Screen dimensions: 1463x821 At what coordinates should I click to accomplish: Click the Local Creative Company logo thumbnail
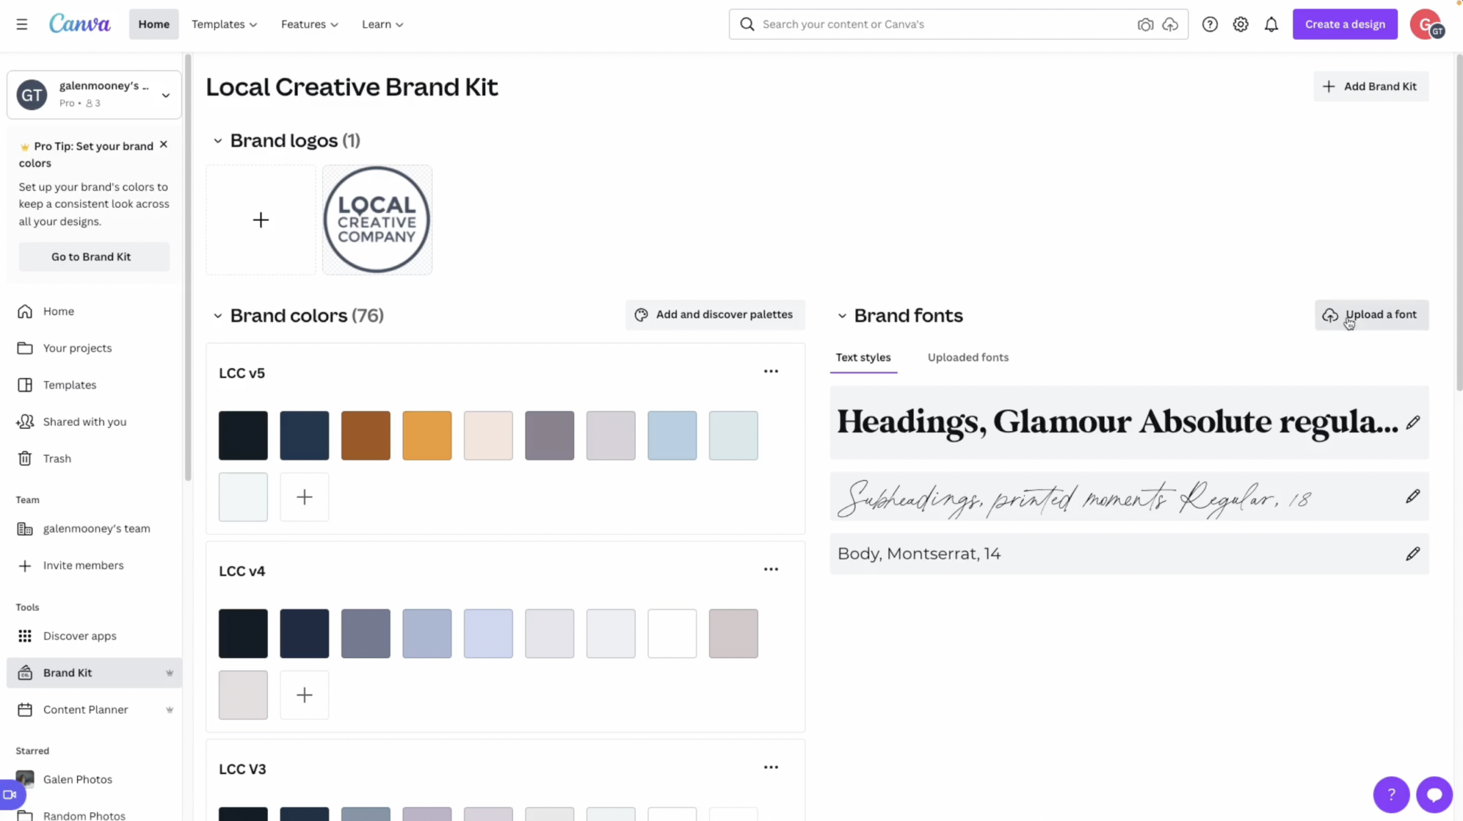(378, 220)
